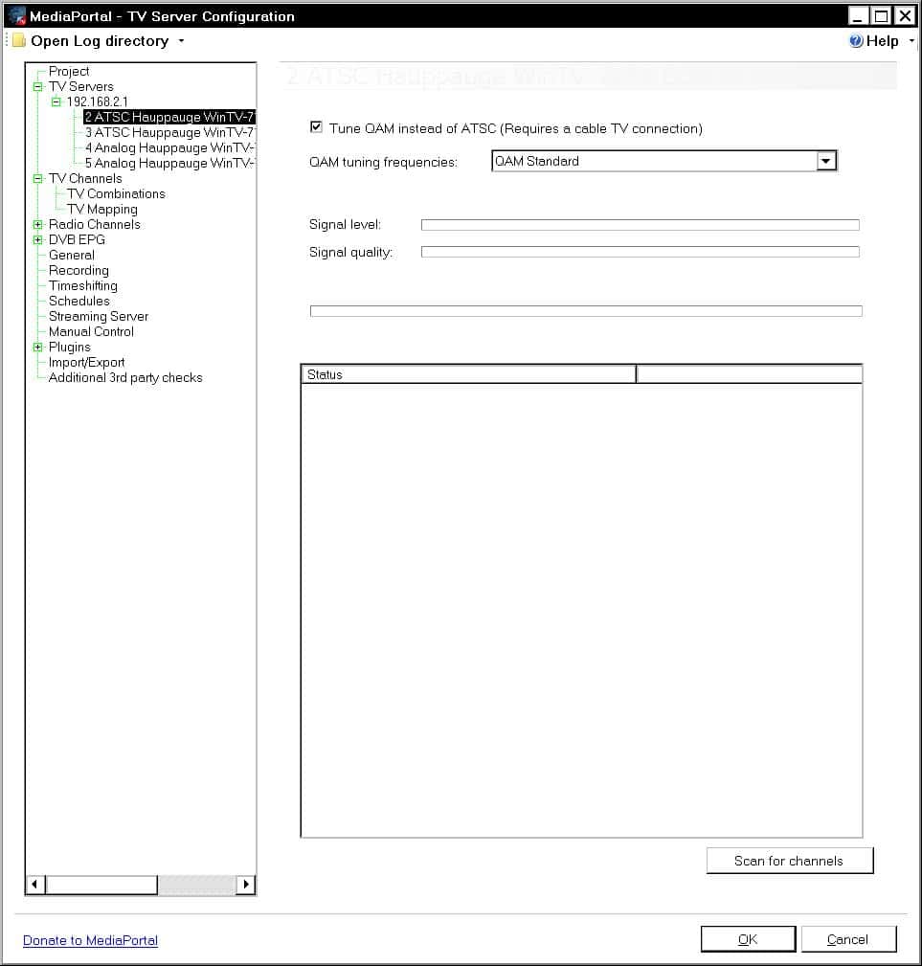Open the Open Log directory dropdown arrow

click(181, 41)
